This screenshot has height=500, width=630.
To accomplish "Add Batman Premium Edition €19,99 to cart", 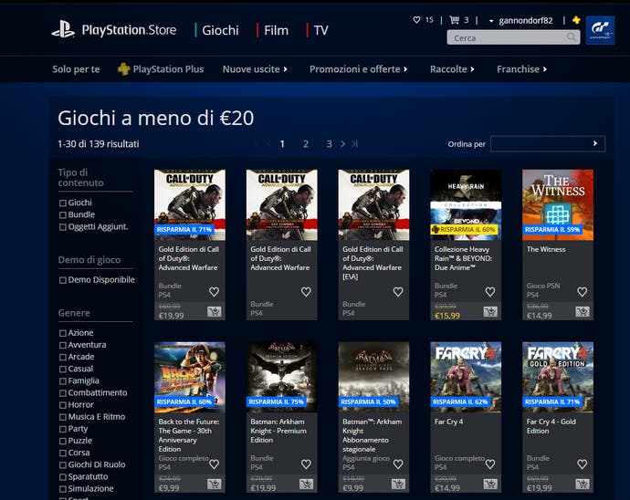I will click(306, 484).
